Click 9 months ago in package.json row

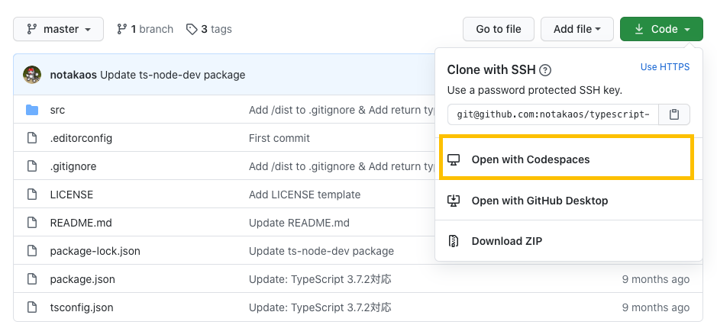[656, 279]
